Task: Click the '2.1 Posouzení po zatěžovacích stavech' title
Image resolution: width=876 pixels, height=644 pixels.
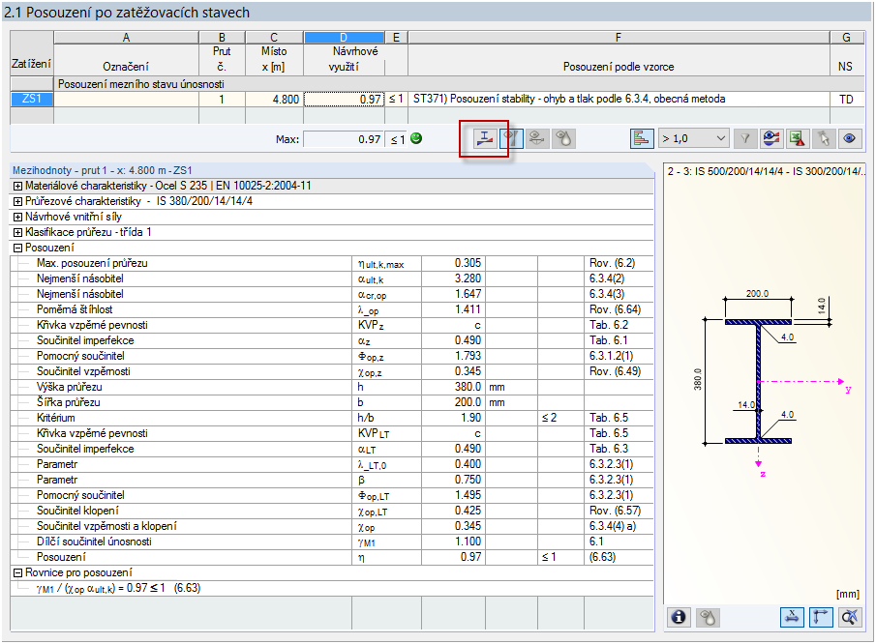Action: tap(127, 13)
